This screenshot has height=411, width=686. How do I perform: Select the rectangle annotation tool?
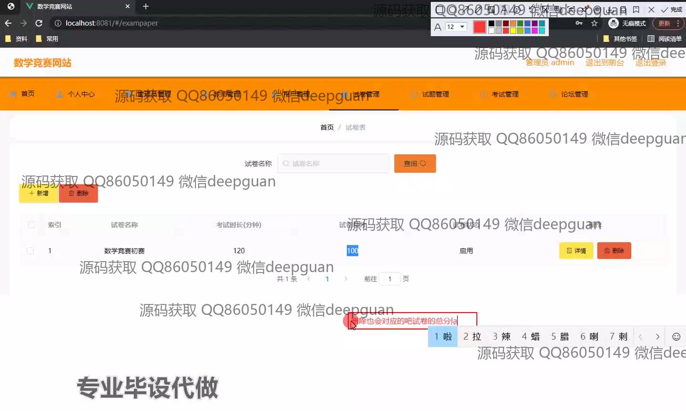pos(439,10)
